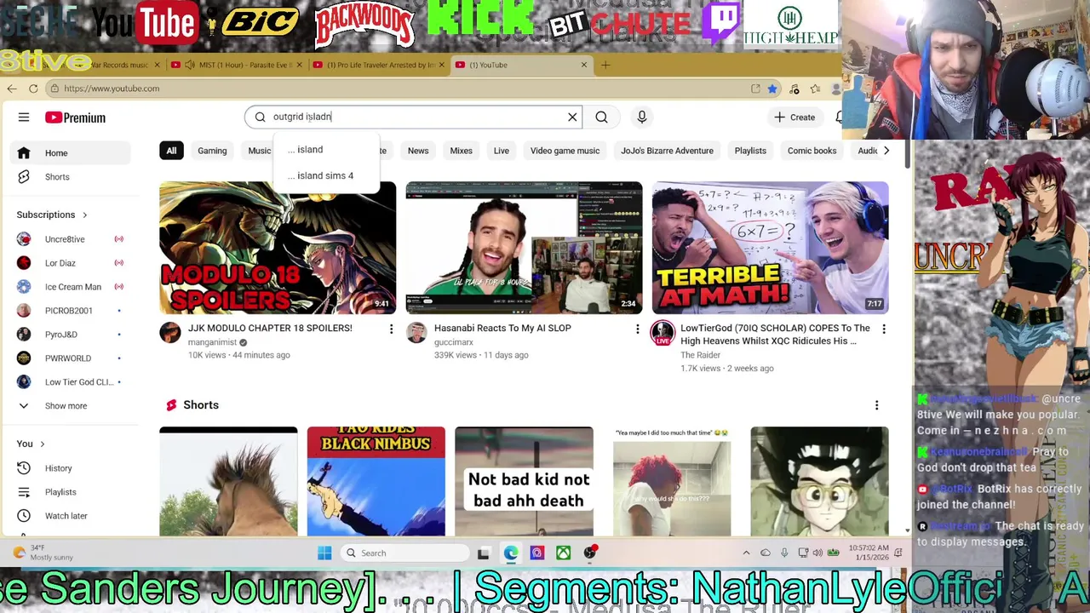Open the Create video menu

coord(795,117)
